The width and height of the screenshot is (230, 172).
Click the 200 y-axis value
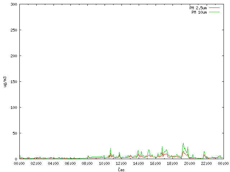click(14, 56)
